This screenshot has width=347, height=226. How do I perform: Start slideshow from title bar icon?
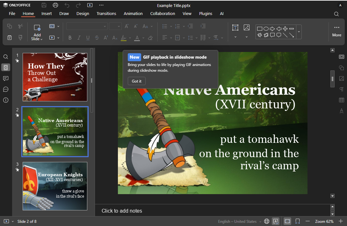(90, 5)
